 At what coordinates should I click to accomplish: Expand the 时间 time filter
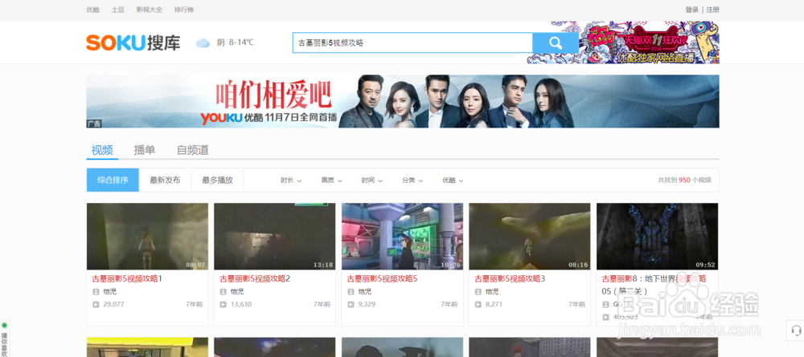click(x=371, y=181)
